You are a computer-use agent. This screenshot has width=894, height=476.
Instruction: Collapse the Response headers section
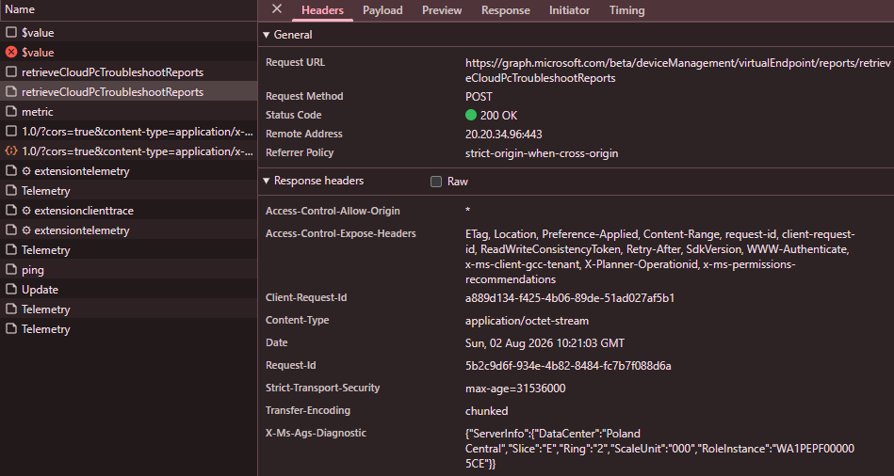pos(266,181)
